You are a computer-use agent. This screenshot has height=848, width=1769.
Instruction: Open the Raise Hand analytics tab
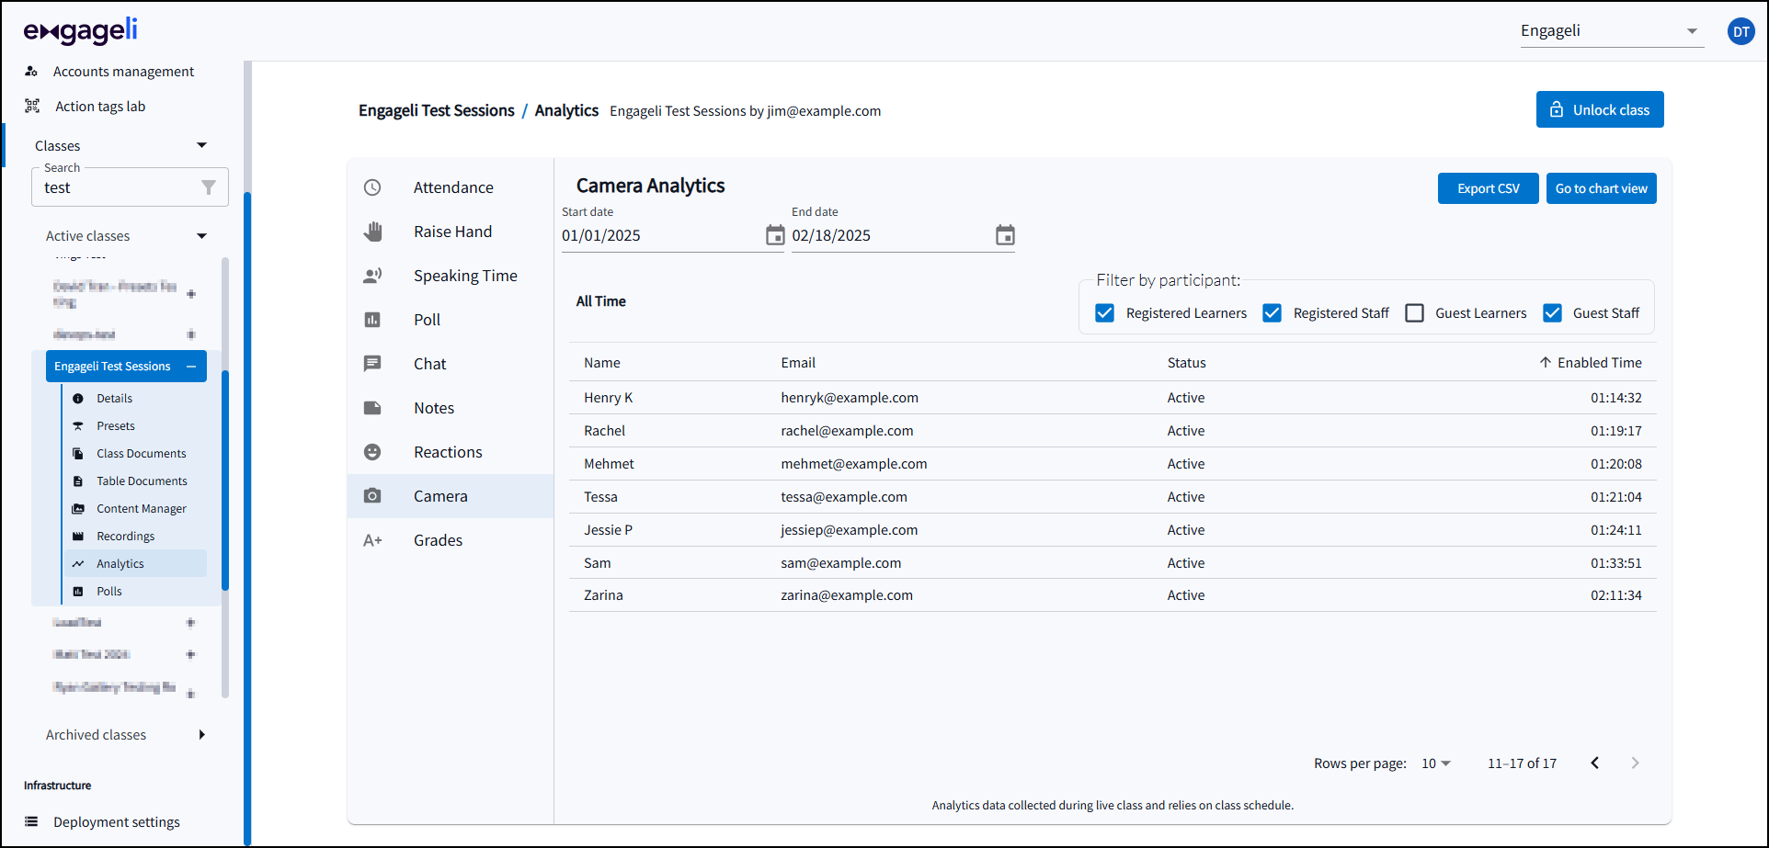[451, 232]
